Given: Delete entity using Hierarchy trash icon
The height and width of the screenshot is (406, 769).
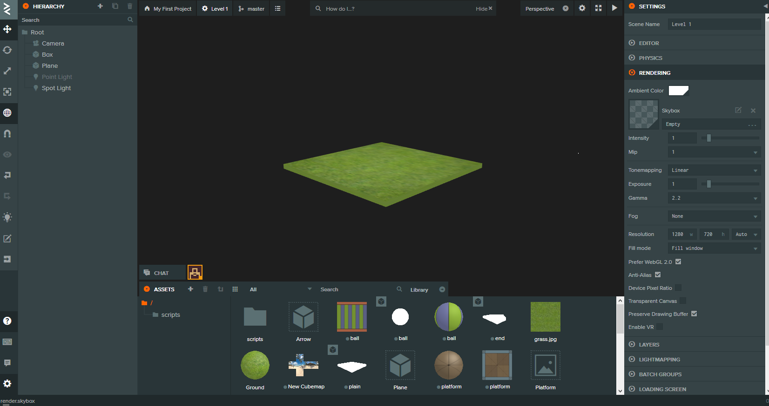Looking at the screenshot, I should [130, 6].
